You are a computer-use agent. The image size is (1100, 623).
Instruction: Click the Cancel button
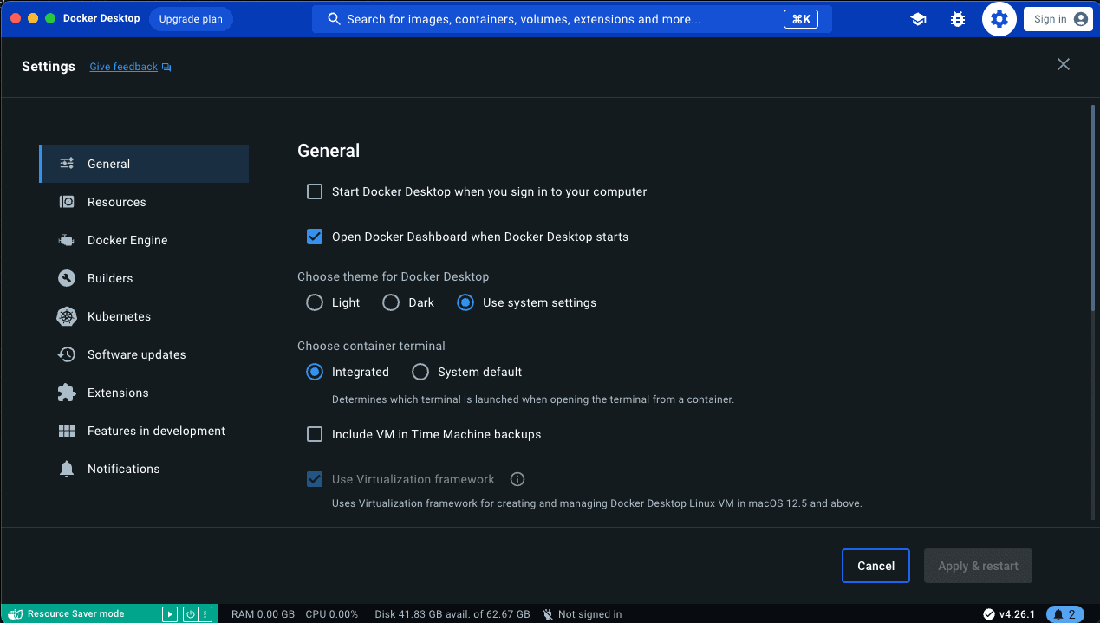875,566
